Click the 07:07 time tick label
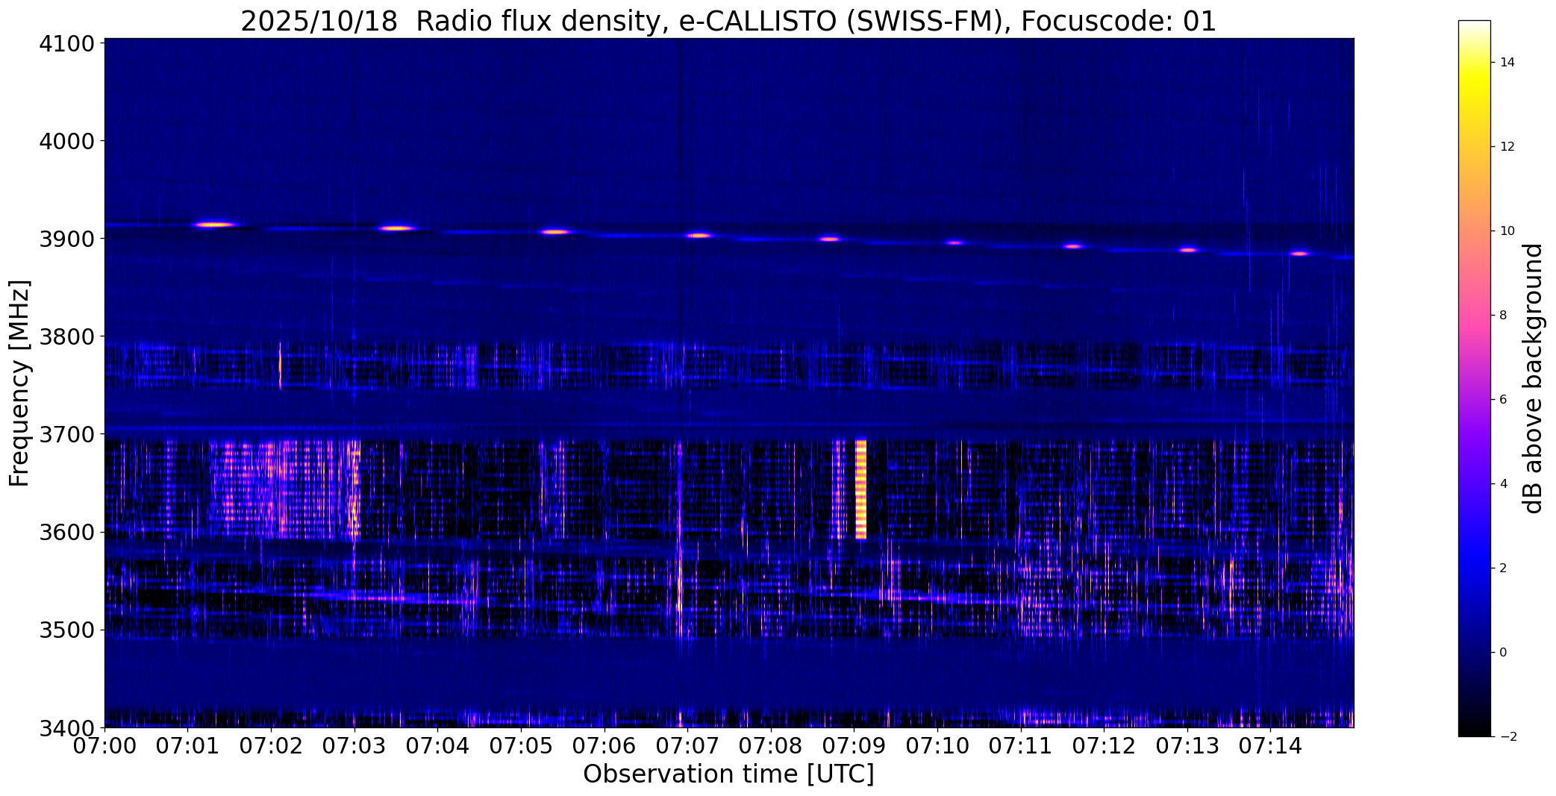 687,746
